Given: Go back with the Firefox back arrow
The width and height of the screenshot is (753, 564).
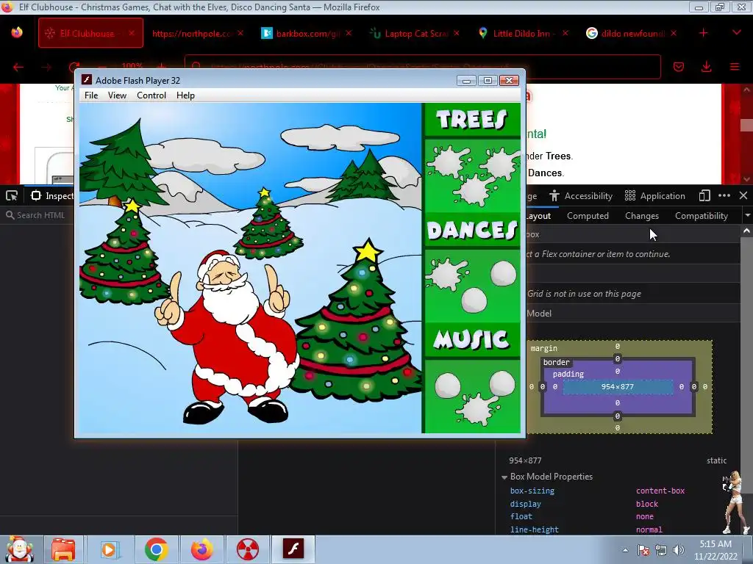Looking at the screenshot, I should 18,67.
